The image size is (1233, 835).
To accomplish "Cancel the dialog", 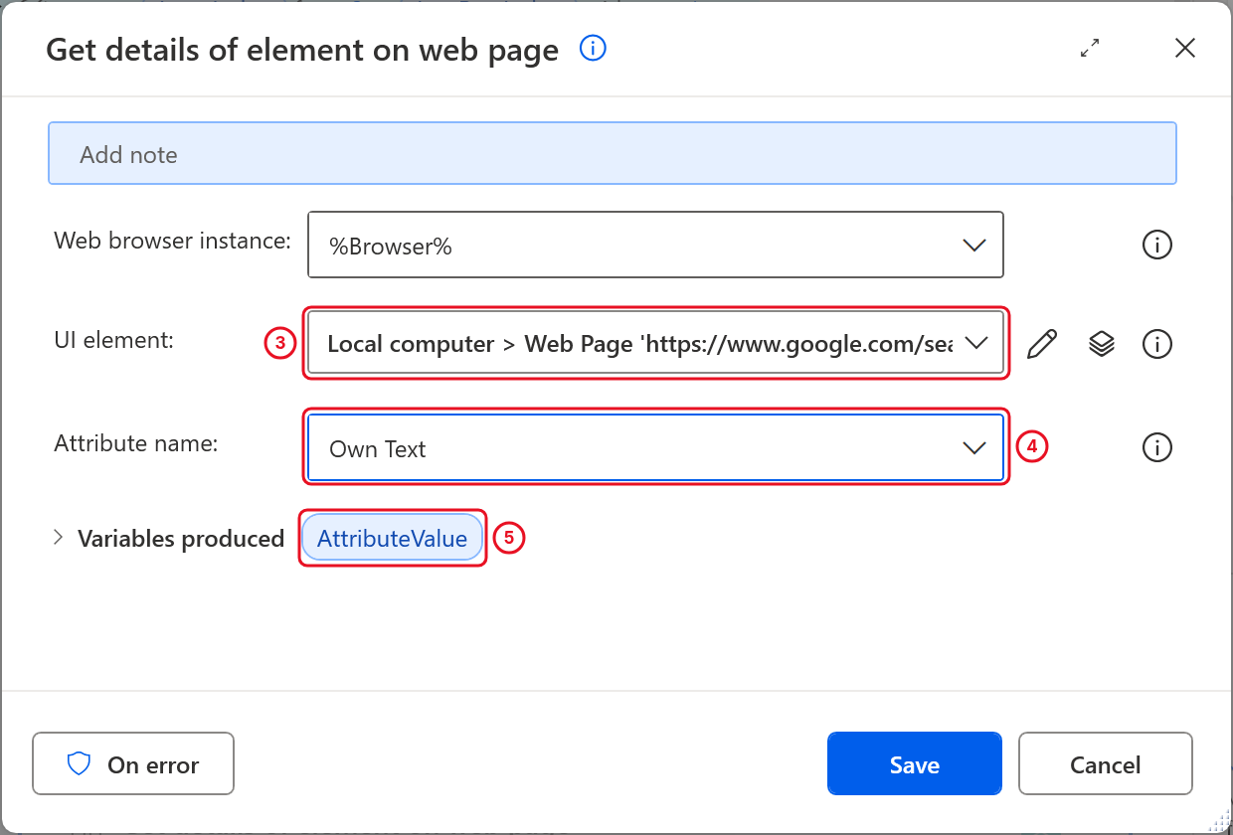I will [x=1105, y=764].
